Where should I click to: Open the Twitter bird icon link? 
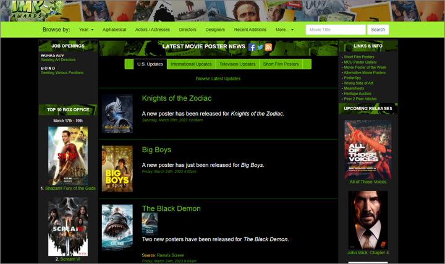pyautogui.click(x=260, y=47)
